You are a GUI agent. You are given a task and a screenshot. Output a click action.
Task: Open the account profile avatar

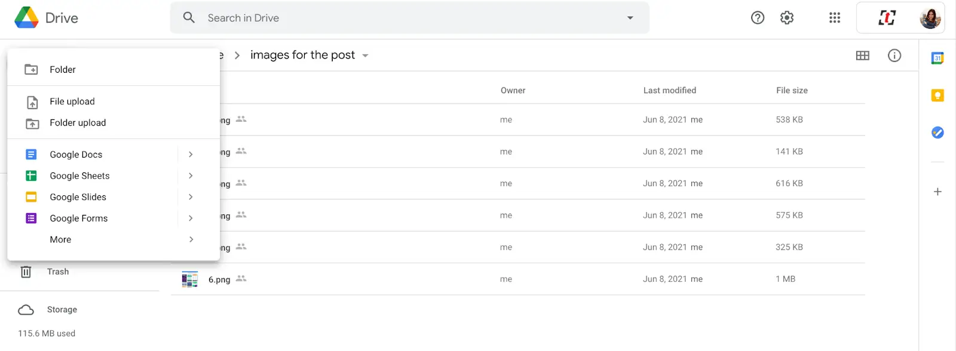pyautogui.click(x=930, y=18)
